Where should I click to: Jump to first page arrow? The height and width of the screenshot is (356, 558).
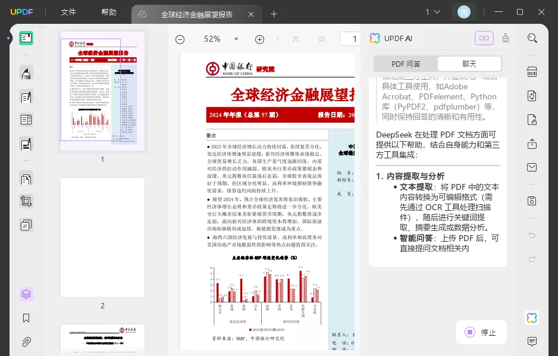coord(296,39)
